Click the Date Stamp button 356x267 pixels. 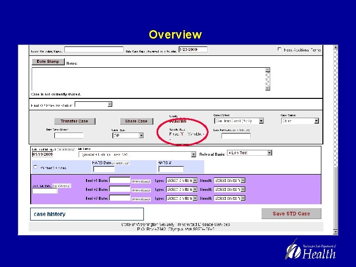point(48,61)
